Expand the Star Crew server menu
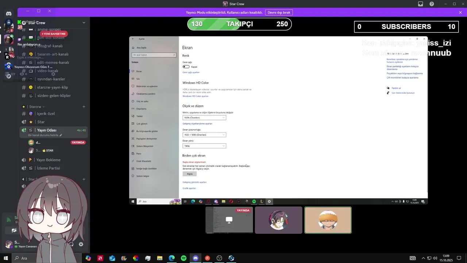 (x=84, y=23)
